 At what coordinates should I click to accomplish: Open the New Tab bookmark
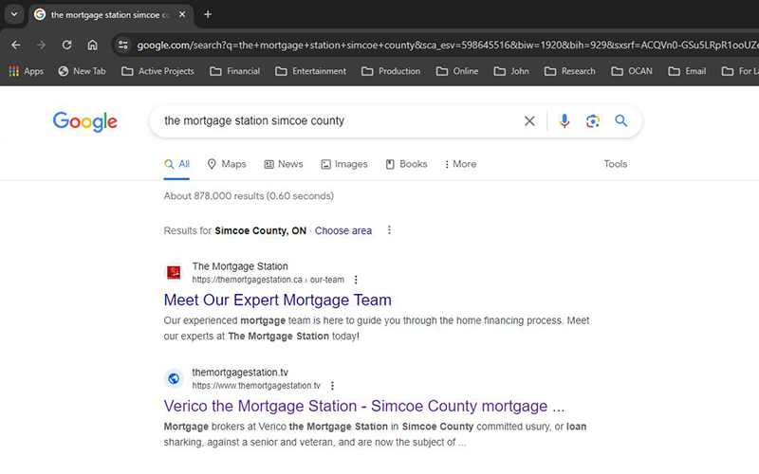[82, 71]
